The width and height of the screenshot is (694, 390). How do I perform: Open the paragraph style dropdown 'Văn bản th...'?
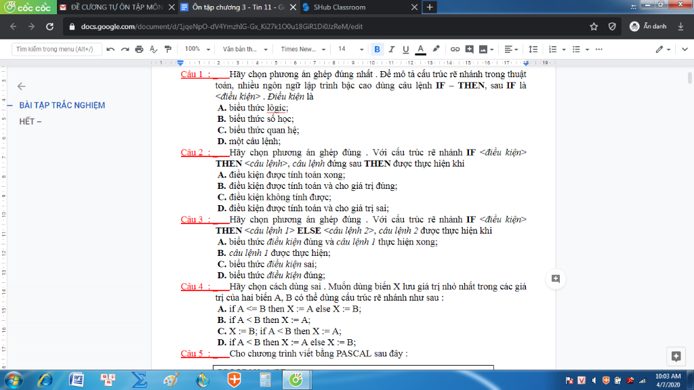tap(245, 49)
